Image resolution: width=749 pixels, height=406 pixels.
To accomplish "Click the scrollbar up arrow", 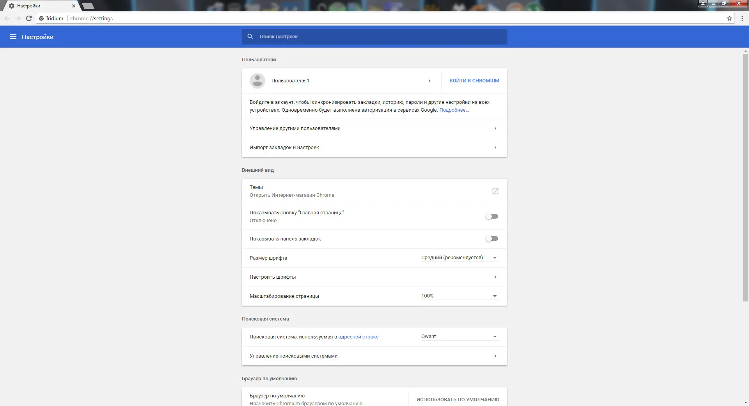I will coord(745,51).
